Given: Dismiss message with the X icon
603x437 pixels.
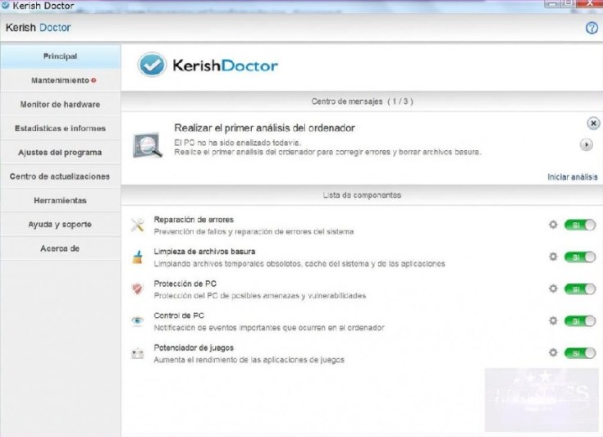Looking at the screenshot, I should pos(593,123).
